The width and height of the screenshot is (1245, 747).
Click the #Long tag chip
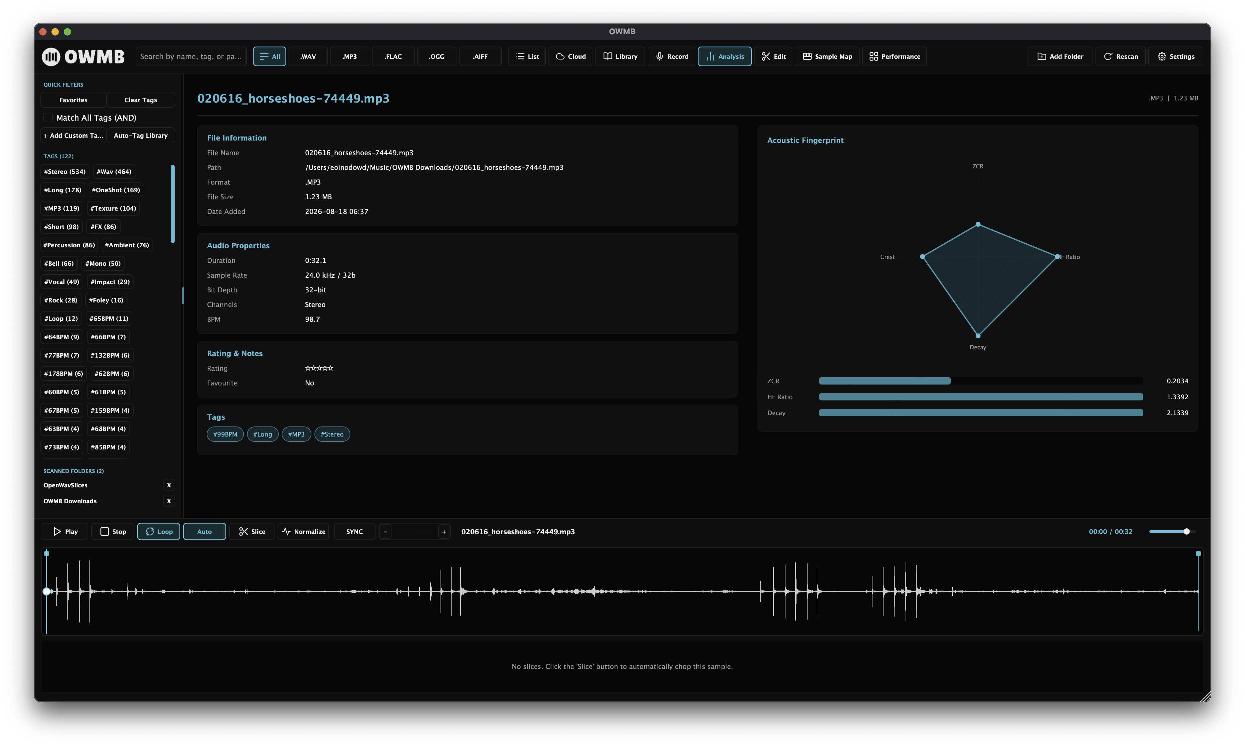click(x=263, y=434)
